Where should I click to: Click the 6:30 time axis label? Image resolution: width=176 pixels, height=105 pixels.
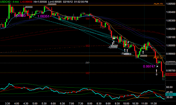point(62,104)
